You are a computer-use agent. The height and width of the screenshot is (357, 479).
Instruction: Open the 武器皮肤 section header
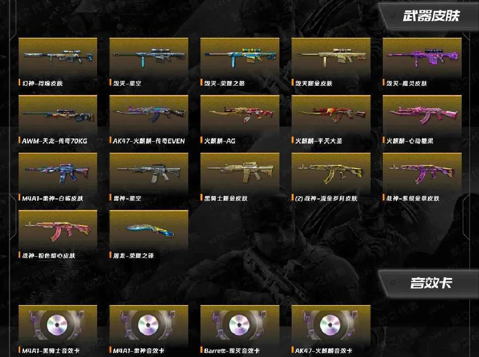coord(431,16)
